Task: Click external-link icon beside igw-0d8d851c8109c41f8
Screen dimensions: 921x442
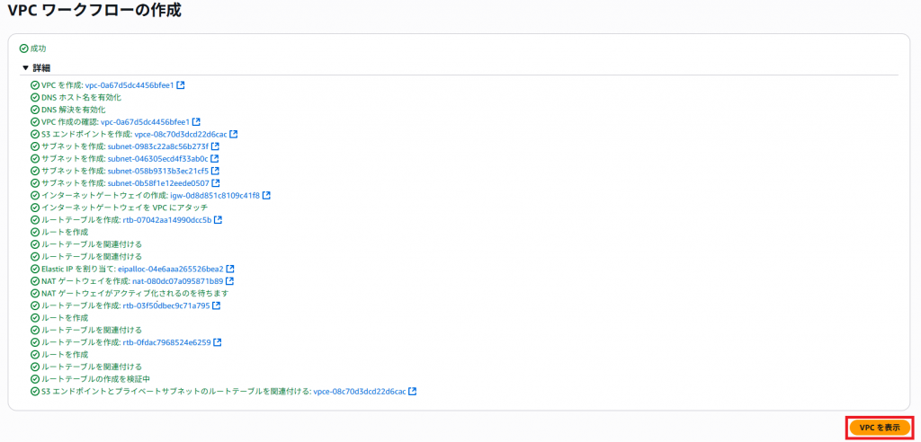Action: (266, 195)
